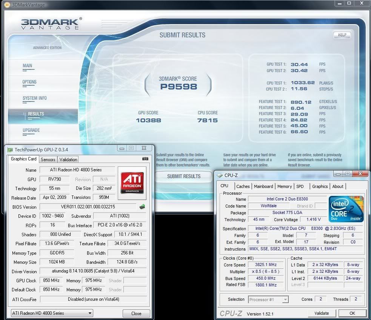The image size is (371, 320).
Task: Minimize the GPU-Z window
Action: click(x=122, y=148)
